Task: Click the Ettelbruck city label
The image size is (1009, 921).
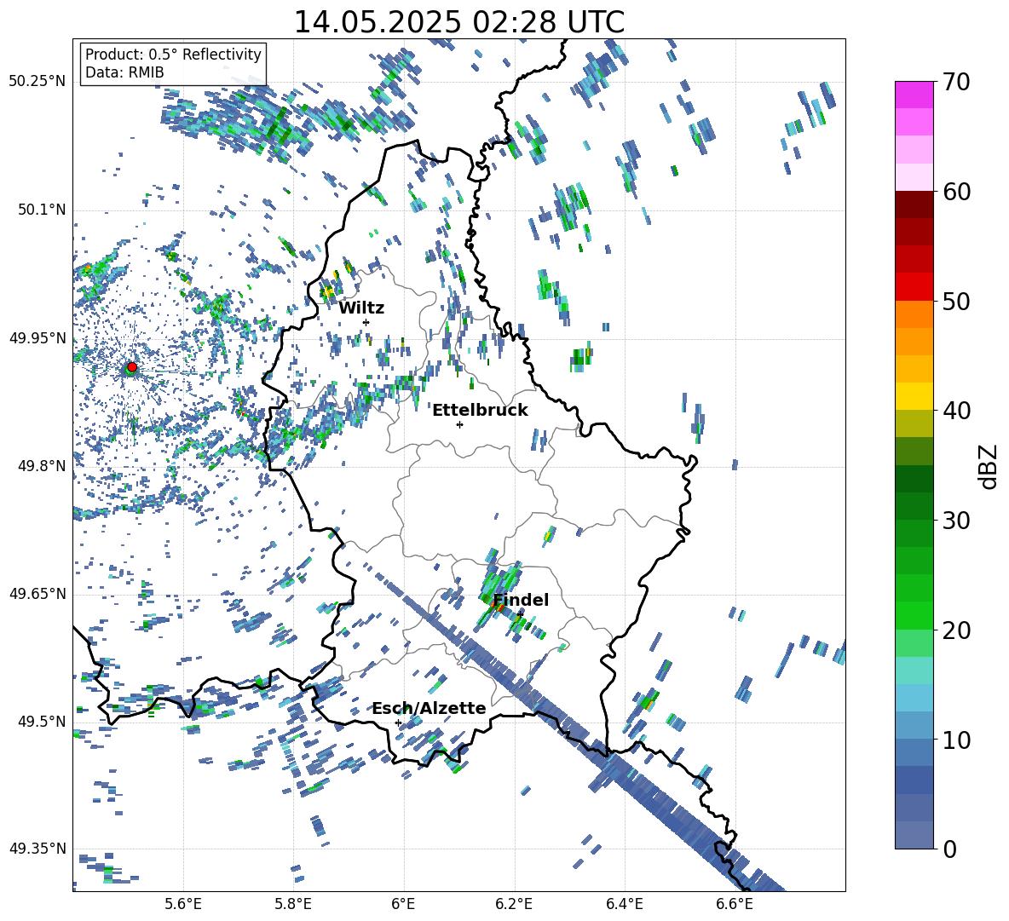Action: 480,411
